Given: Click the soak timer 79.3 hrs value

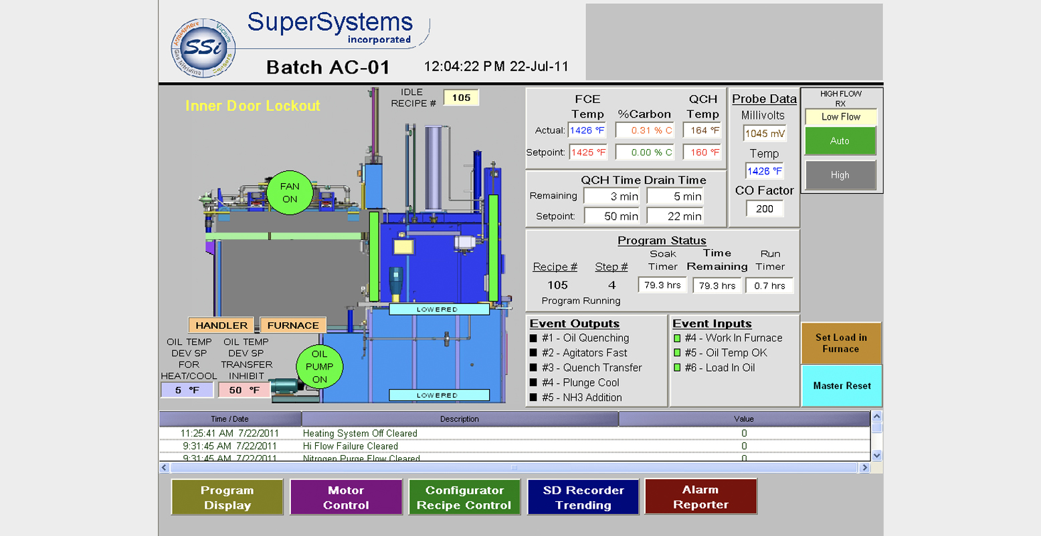Looking at the screenshot, I should [x=662, y=285].
